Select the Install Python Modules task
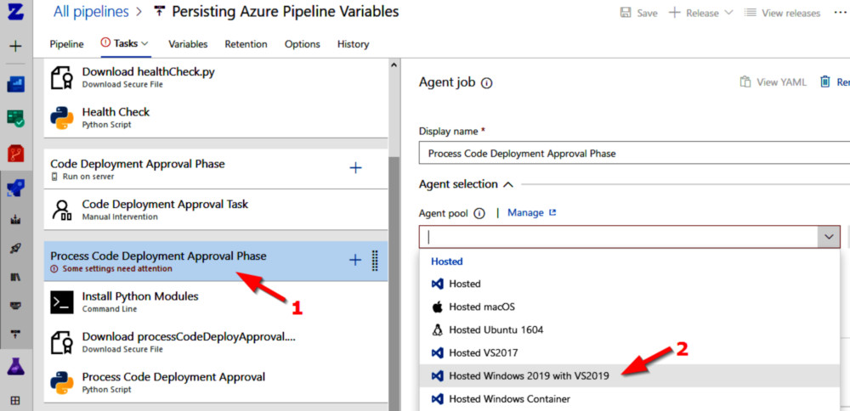 click(216, 301)
